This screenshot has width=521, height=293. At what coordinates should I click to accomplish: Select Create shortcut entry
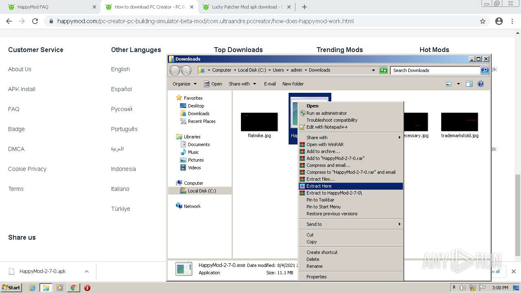351,252
